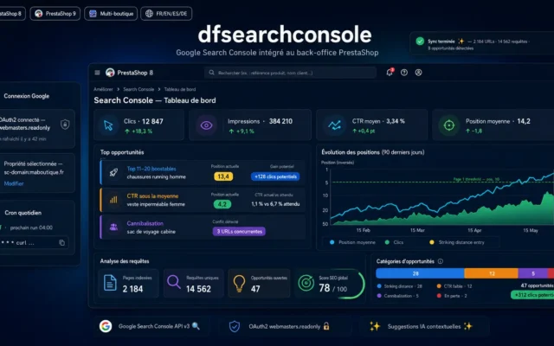Click the En perte · 2 legend item
This screenshot has height=346, width=554.
click(452, 296)
